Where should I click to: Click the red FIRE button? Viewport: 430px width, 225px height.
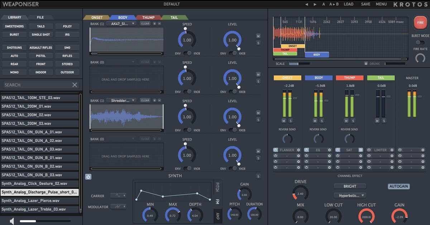tap(420, 22)
